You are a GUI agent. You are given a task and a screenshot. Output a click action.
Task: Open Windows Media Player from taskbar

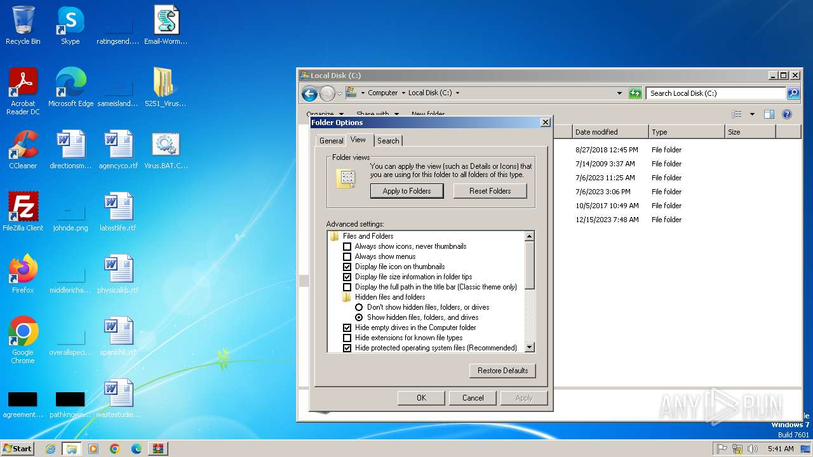(x=93, y=449)
